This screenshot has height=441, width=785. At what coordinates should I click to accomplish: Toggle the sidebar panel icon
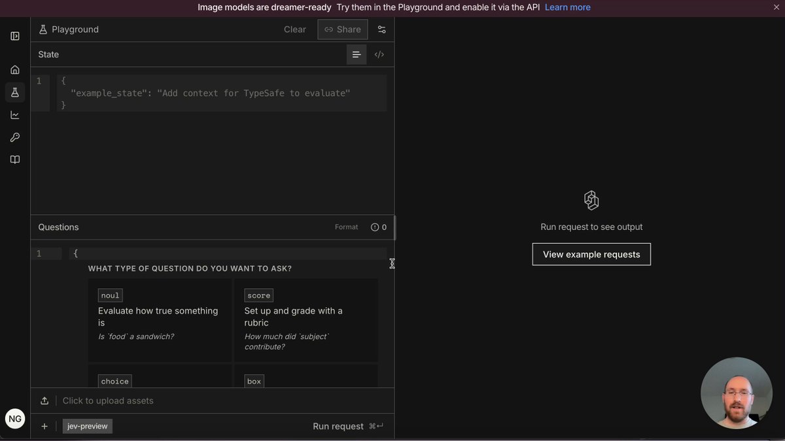tap(15, 36)
